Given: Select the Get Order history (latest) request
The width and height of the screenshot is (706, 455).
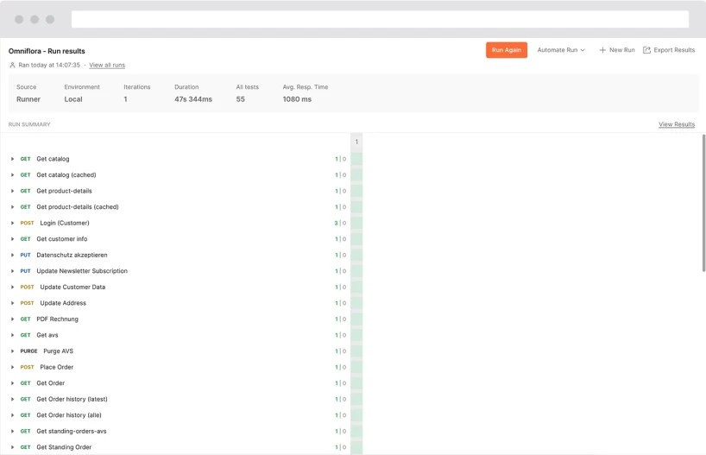Looking at the screenshot, I should pyautogui.click(x=72, y=399).
